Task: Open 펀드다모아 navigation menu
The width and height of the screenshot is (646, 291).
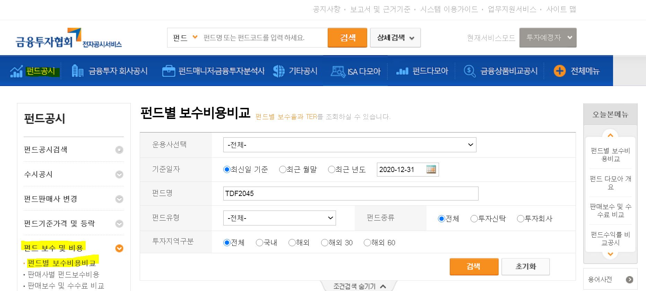Action: (x=430, y=71)
